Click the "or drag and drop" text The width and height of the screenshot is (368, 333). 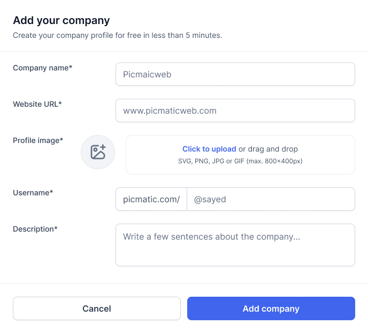pyautogui.click(x=268, y=149)
